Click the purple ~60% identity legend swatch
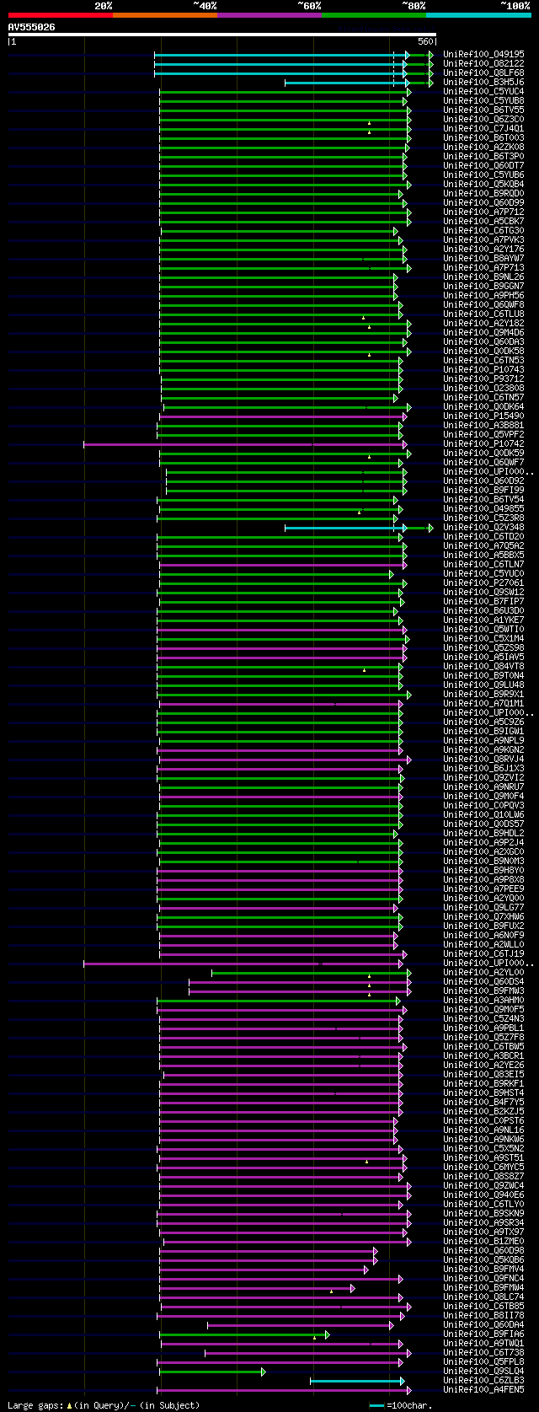Image resolution: width=539 pixels, height=1412 pixels. (x=269, y=15)
